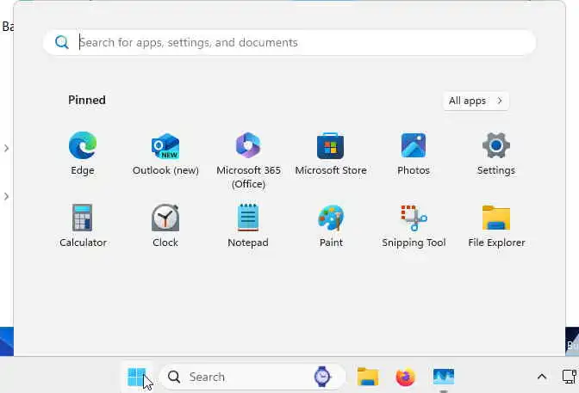Show hidden system tray icons

542,377
